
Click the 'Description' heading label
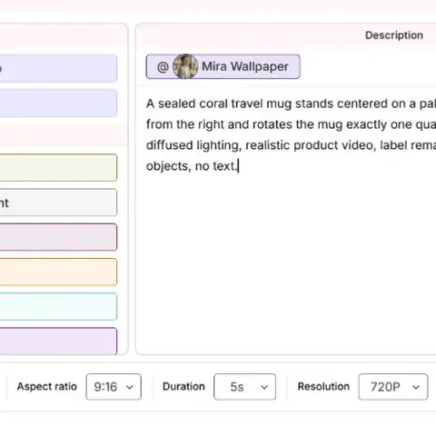click(x=394, y=35)
